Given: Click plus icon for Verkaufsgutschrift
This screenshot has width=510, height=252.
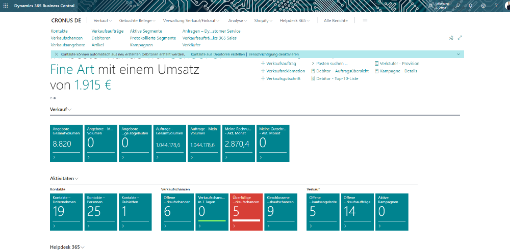Looking at the screenshot, I should pyautogui.click(x=263, y=78).
